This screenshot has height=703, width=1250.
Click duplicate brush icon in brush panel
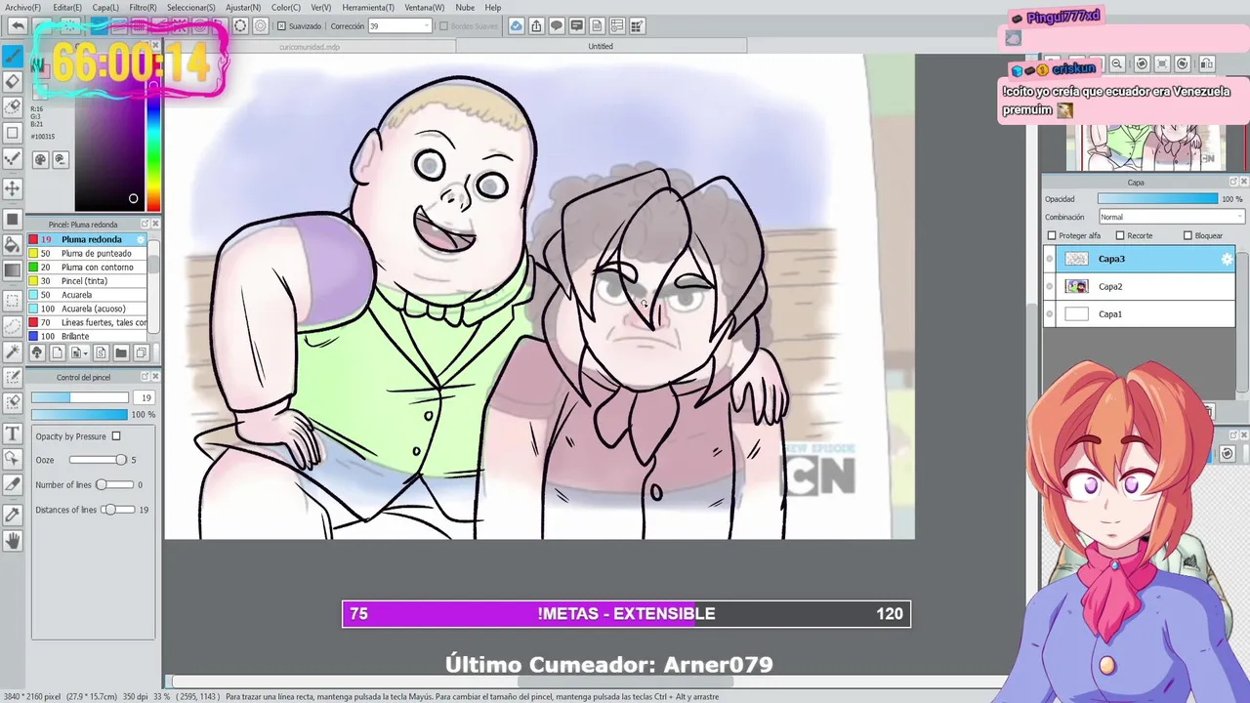pyautogui.click(x=142, y=352)
